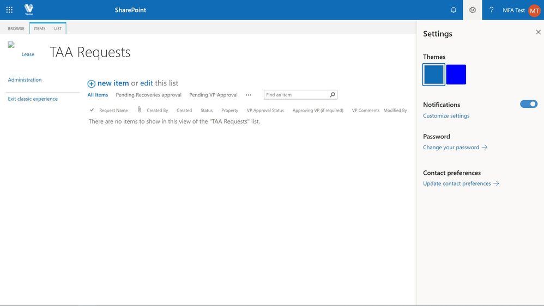Sort by Property column header

(229, 110)
